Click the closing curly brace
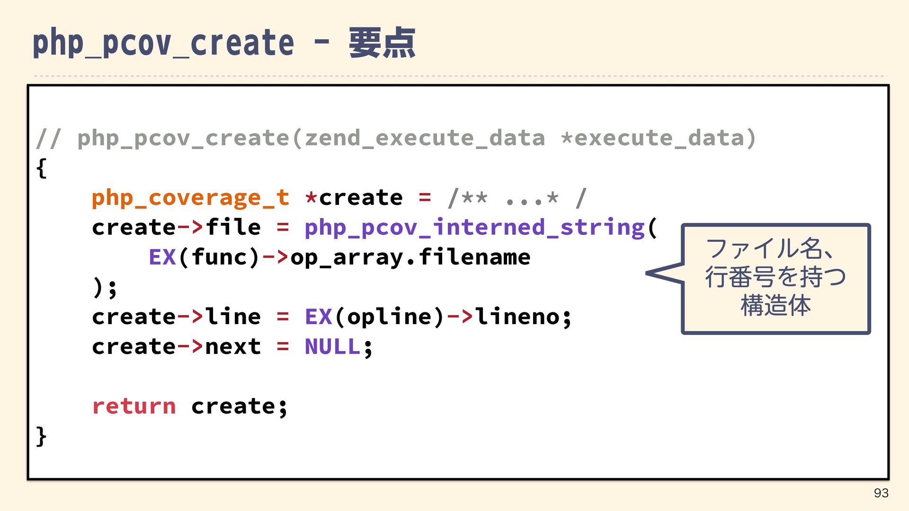The height and width of the screenshot is (511, 909). (x=42, y=436)
